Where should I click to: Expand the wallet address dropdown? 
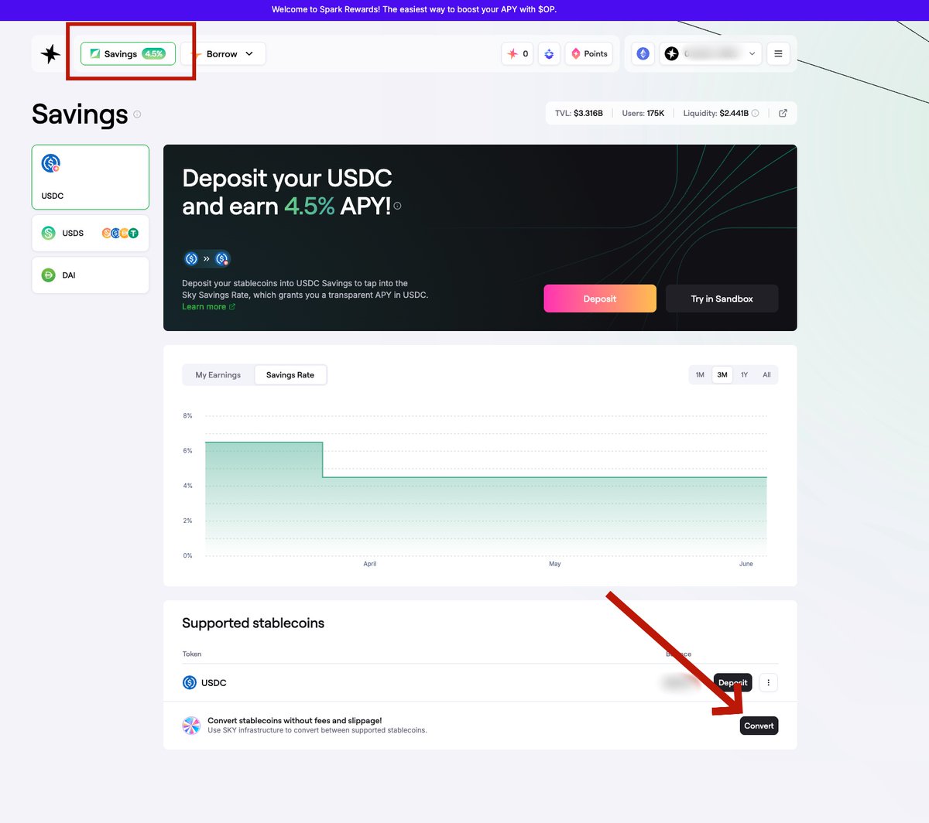click(x=711, y=53)
